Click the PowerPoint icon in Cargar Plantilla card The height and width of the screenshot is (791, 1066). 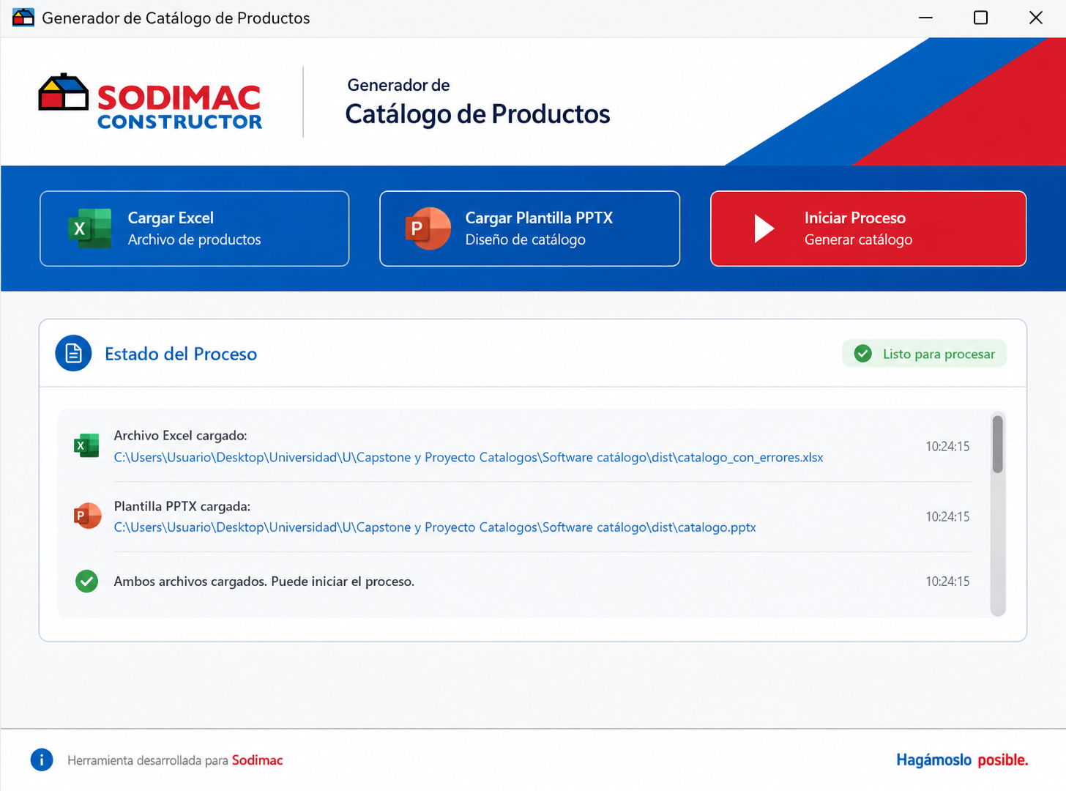428,229
